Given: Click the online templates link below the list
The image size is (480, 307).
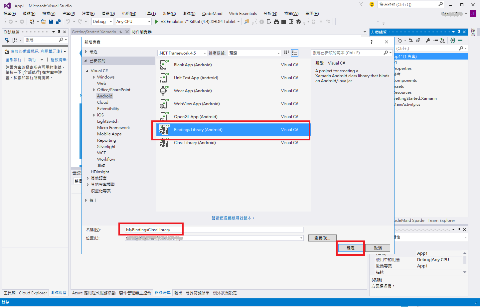Looking at the screenshot, I should (x=234, y=218).
